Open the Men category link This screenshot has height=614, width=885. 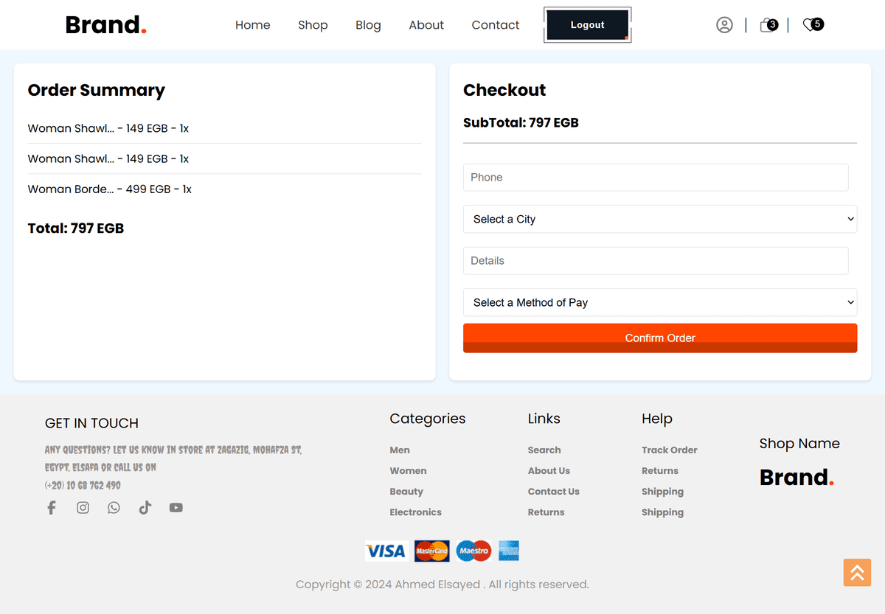(400, 450)
